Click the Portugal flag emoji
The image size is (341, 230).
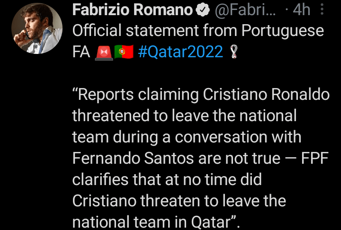[x=124, y=53]
